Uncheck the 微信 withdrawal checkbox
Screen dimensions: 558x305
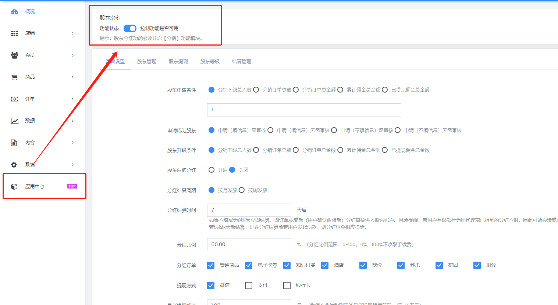point(211,286)
